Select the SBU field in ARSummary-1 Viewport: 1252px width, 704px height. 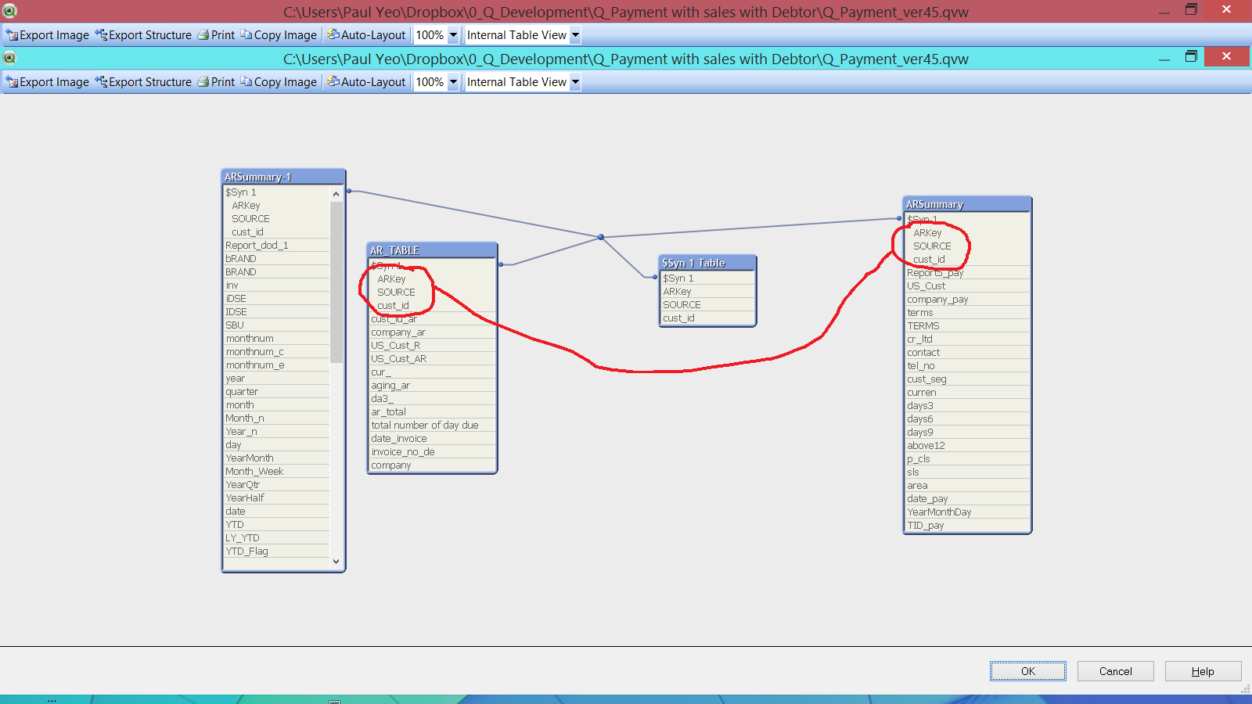[276, 325]
